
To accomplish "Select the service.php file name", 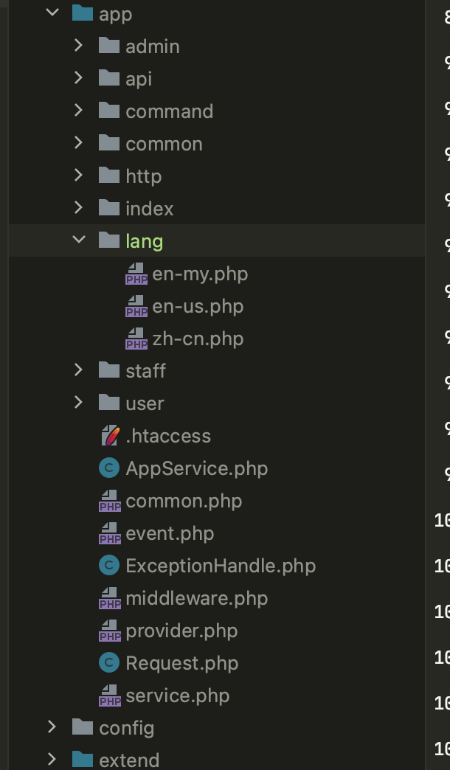I will click(x=177, y=696).
